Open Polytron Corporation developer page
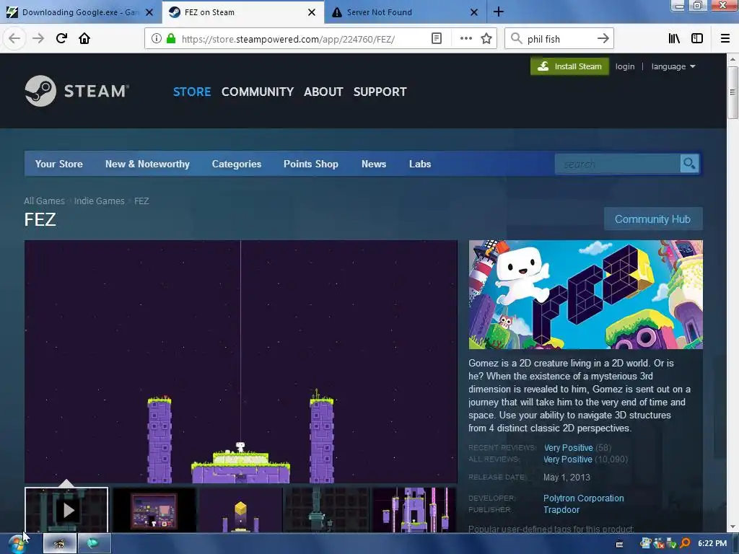 tap(583, 498)
